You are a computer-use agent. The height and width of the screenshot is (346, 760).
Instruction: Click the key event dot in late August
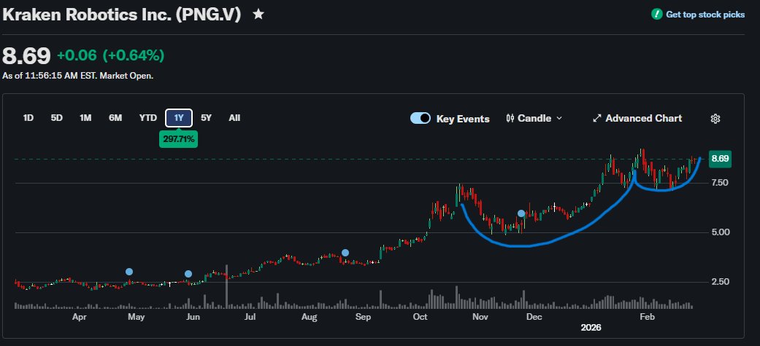coord(345,253)
